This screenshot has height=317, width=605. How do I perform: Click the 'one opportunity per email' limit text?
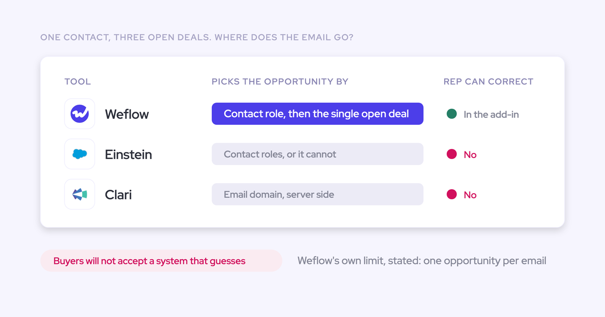point(485,261)
